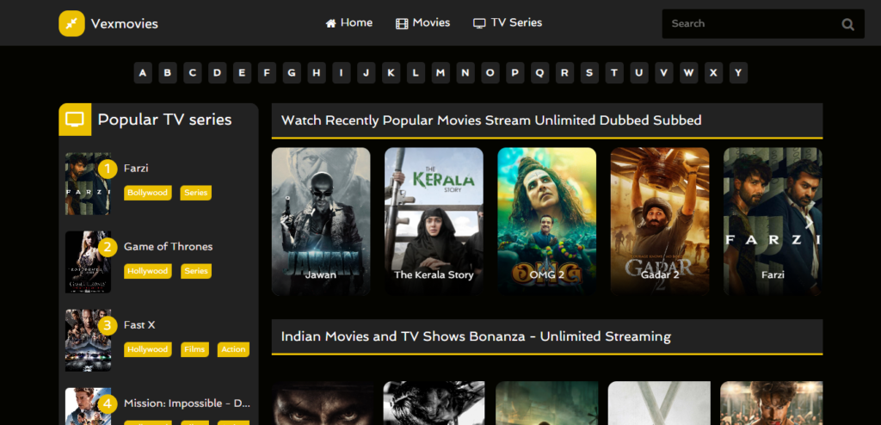The image size is (881, 425).
Task: Filter titles by letter C
Action: pyautogui.click(x=192, y=73)
